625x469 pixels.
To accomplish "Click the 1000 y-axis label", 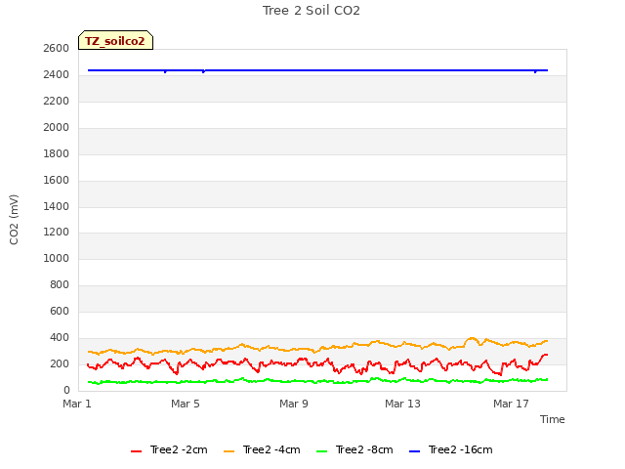I will pos(57,258).
